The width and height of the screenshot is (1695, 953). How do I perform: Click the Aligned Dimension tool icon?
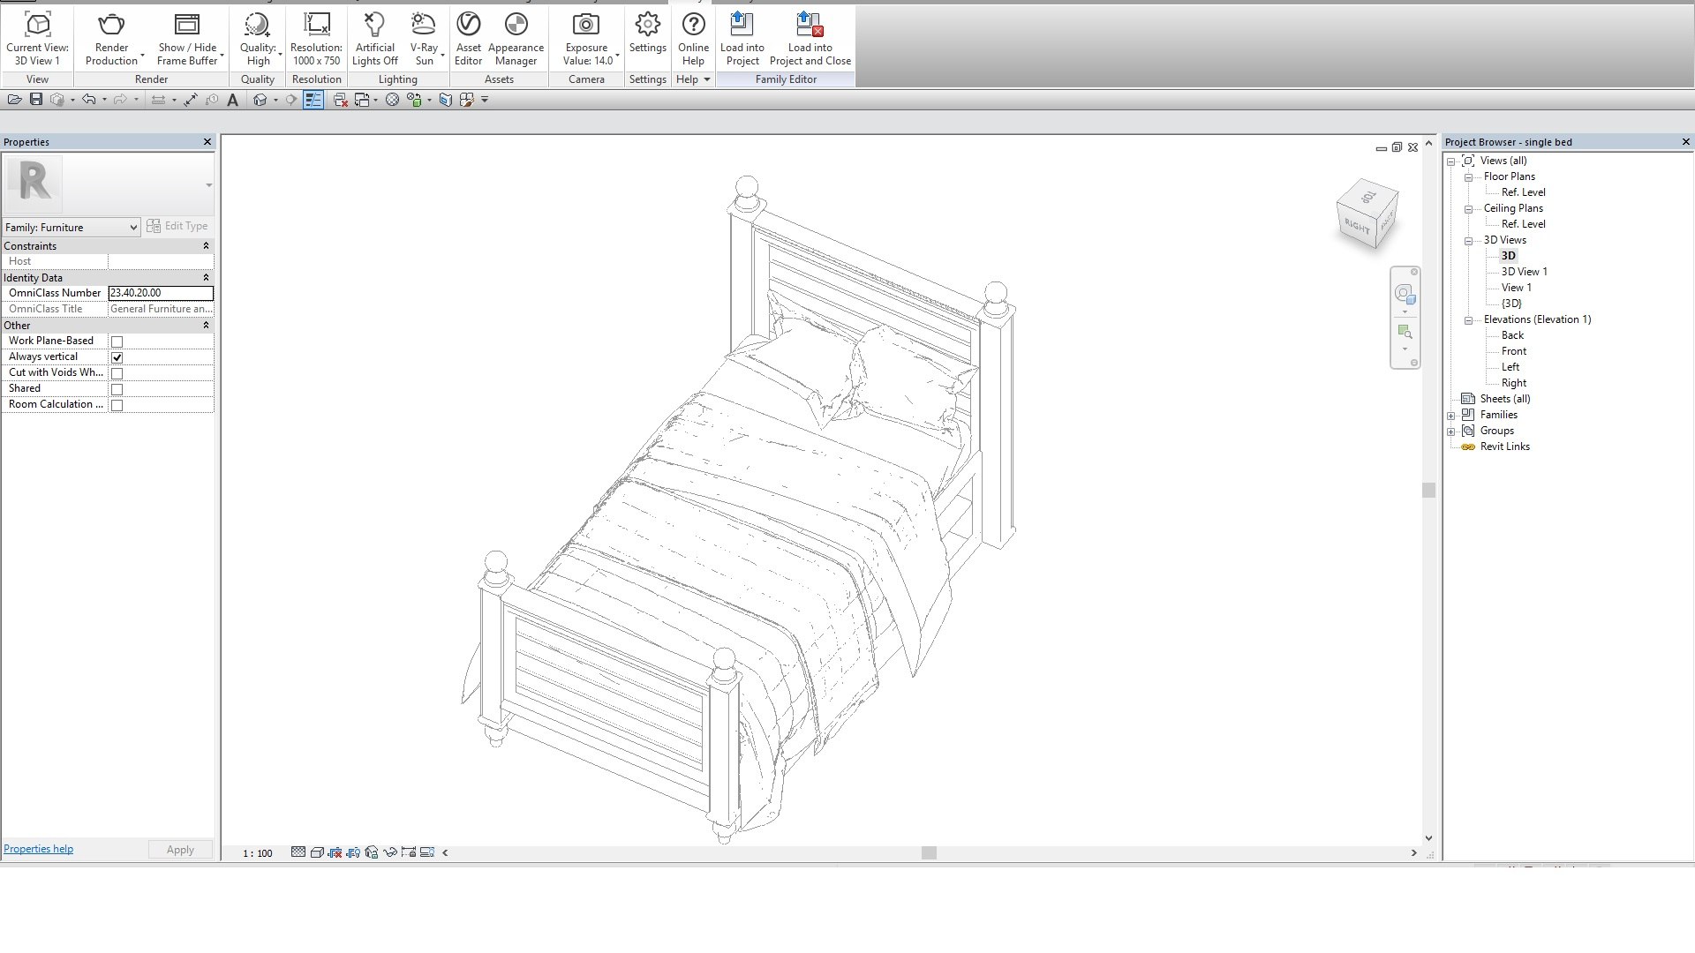(190, 100)
